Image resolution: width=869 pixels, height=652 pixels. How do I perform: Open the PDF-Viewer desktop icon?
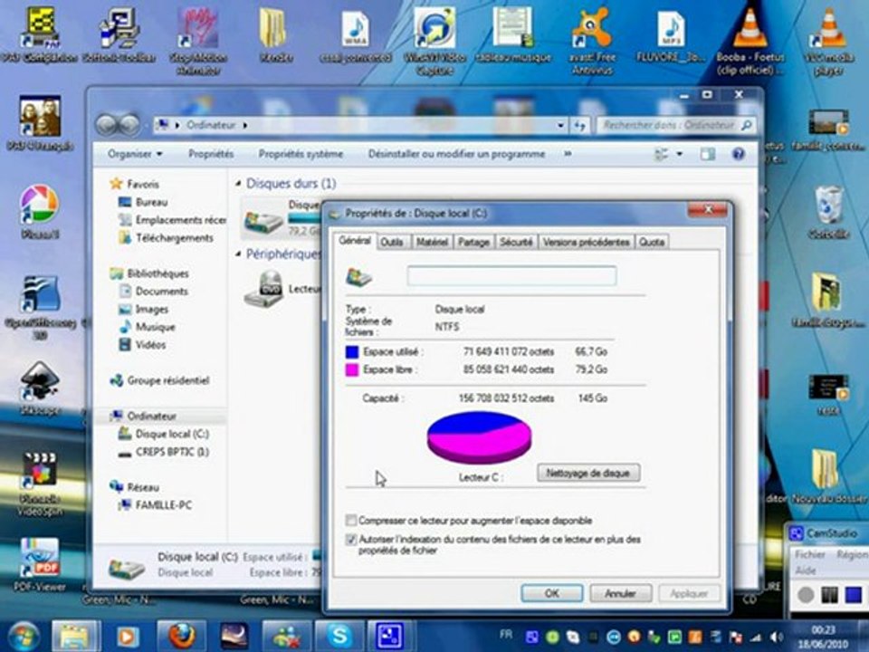pyautogui.click(x=39, y=564)
